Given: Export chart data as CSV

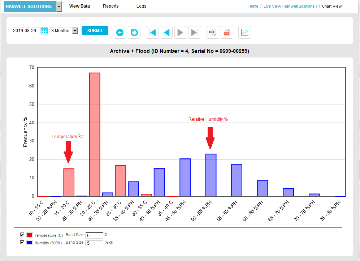Looking at the screenshot, I should click(x=213, y=33).
